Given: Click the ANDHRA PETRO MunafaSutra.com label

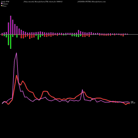Looking at the screenshot, I should click(x=91, y=2).
